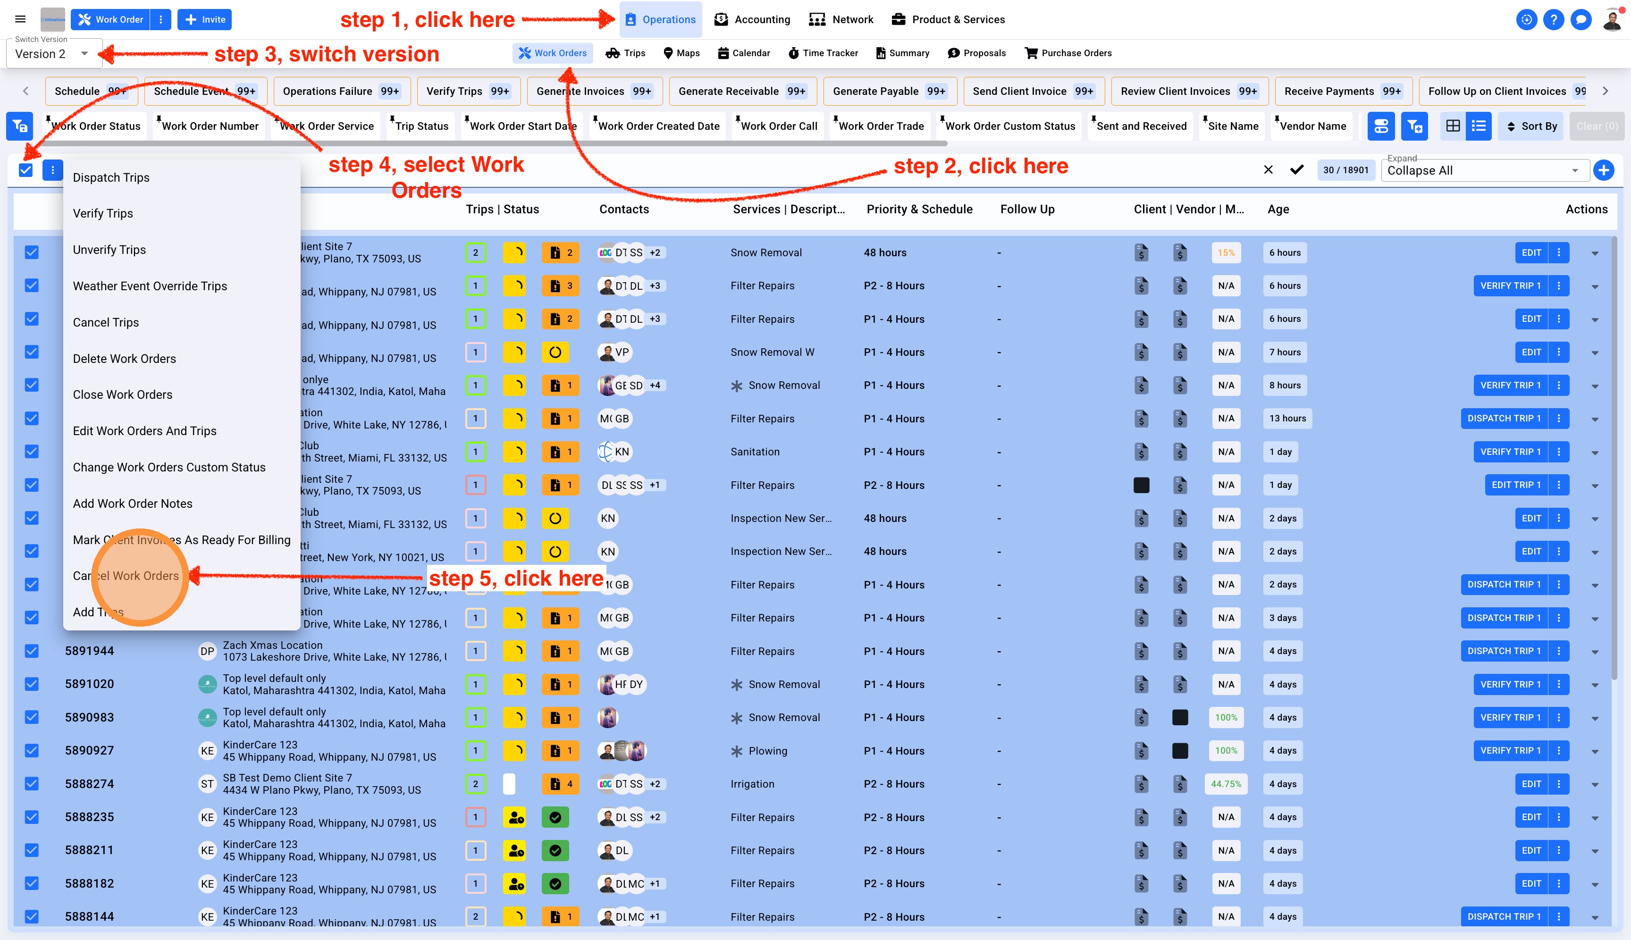Open the Accounting top navigation tab
The image size is (1631, 940).
tap(752, 19)
